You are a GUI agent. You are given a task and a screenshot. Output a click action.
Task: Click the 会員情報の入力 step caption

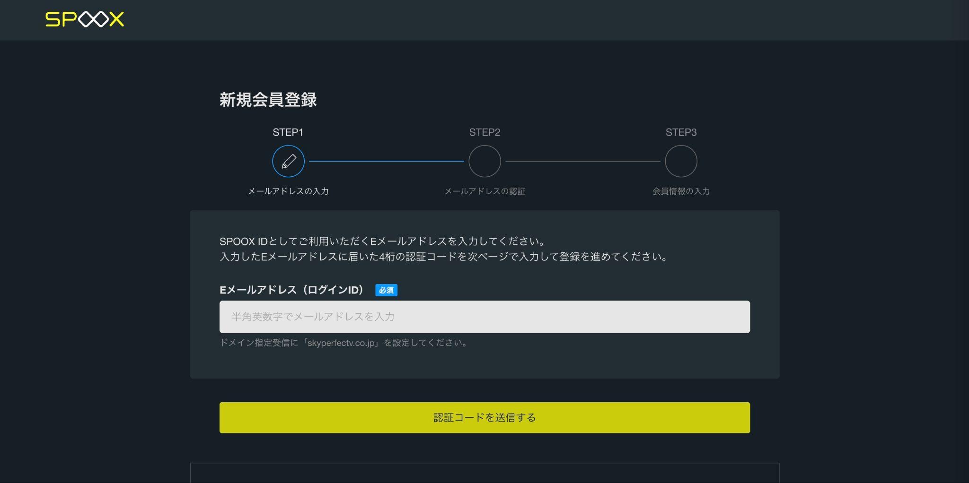point(681,191)
